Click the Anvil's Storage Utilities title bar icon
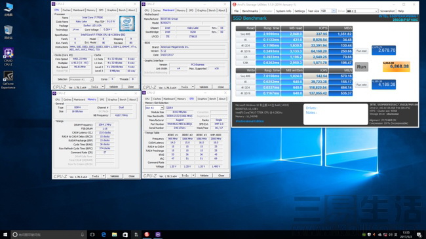 click(235, 5)
